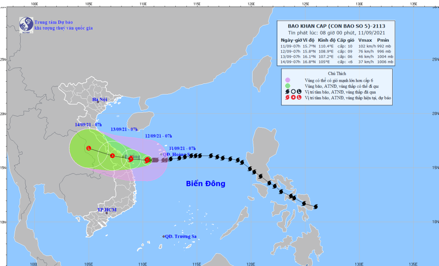The image size is (439, 266).
Task: Click the forecast storm marker for 12/09/21
Action: [131, 159]
